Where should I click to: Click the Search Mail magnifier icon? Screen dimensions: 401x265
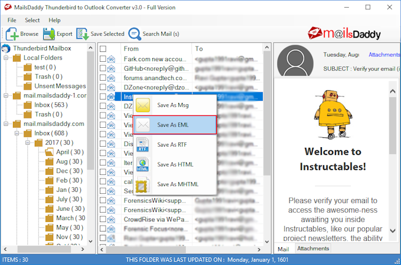point(135,34)
